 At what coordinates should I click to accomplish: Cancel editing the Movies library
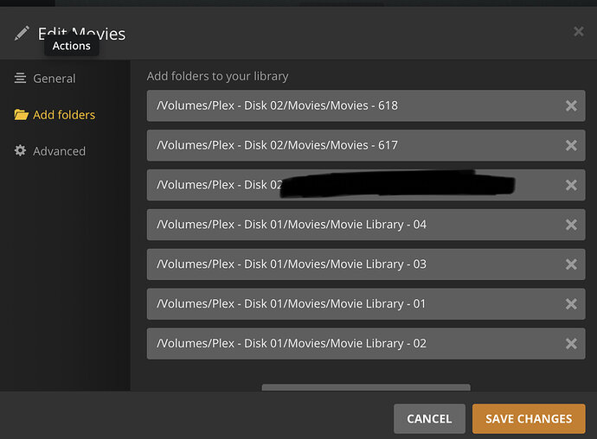coord(429,418)
